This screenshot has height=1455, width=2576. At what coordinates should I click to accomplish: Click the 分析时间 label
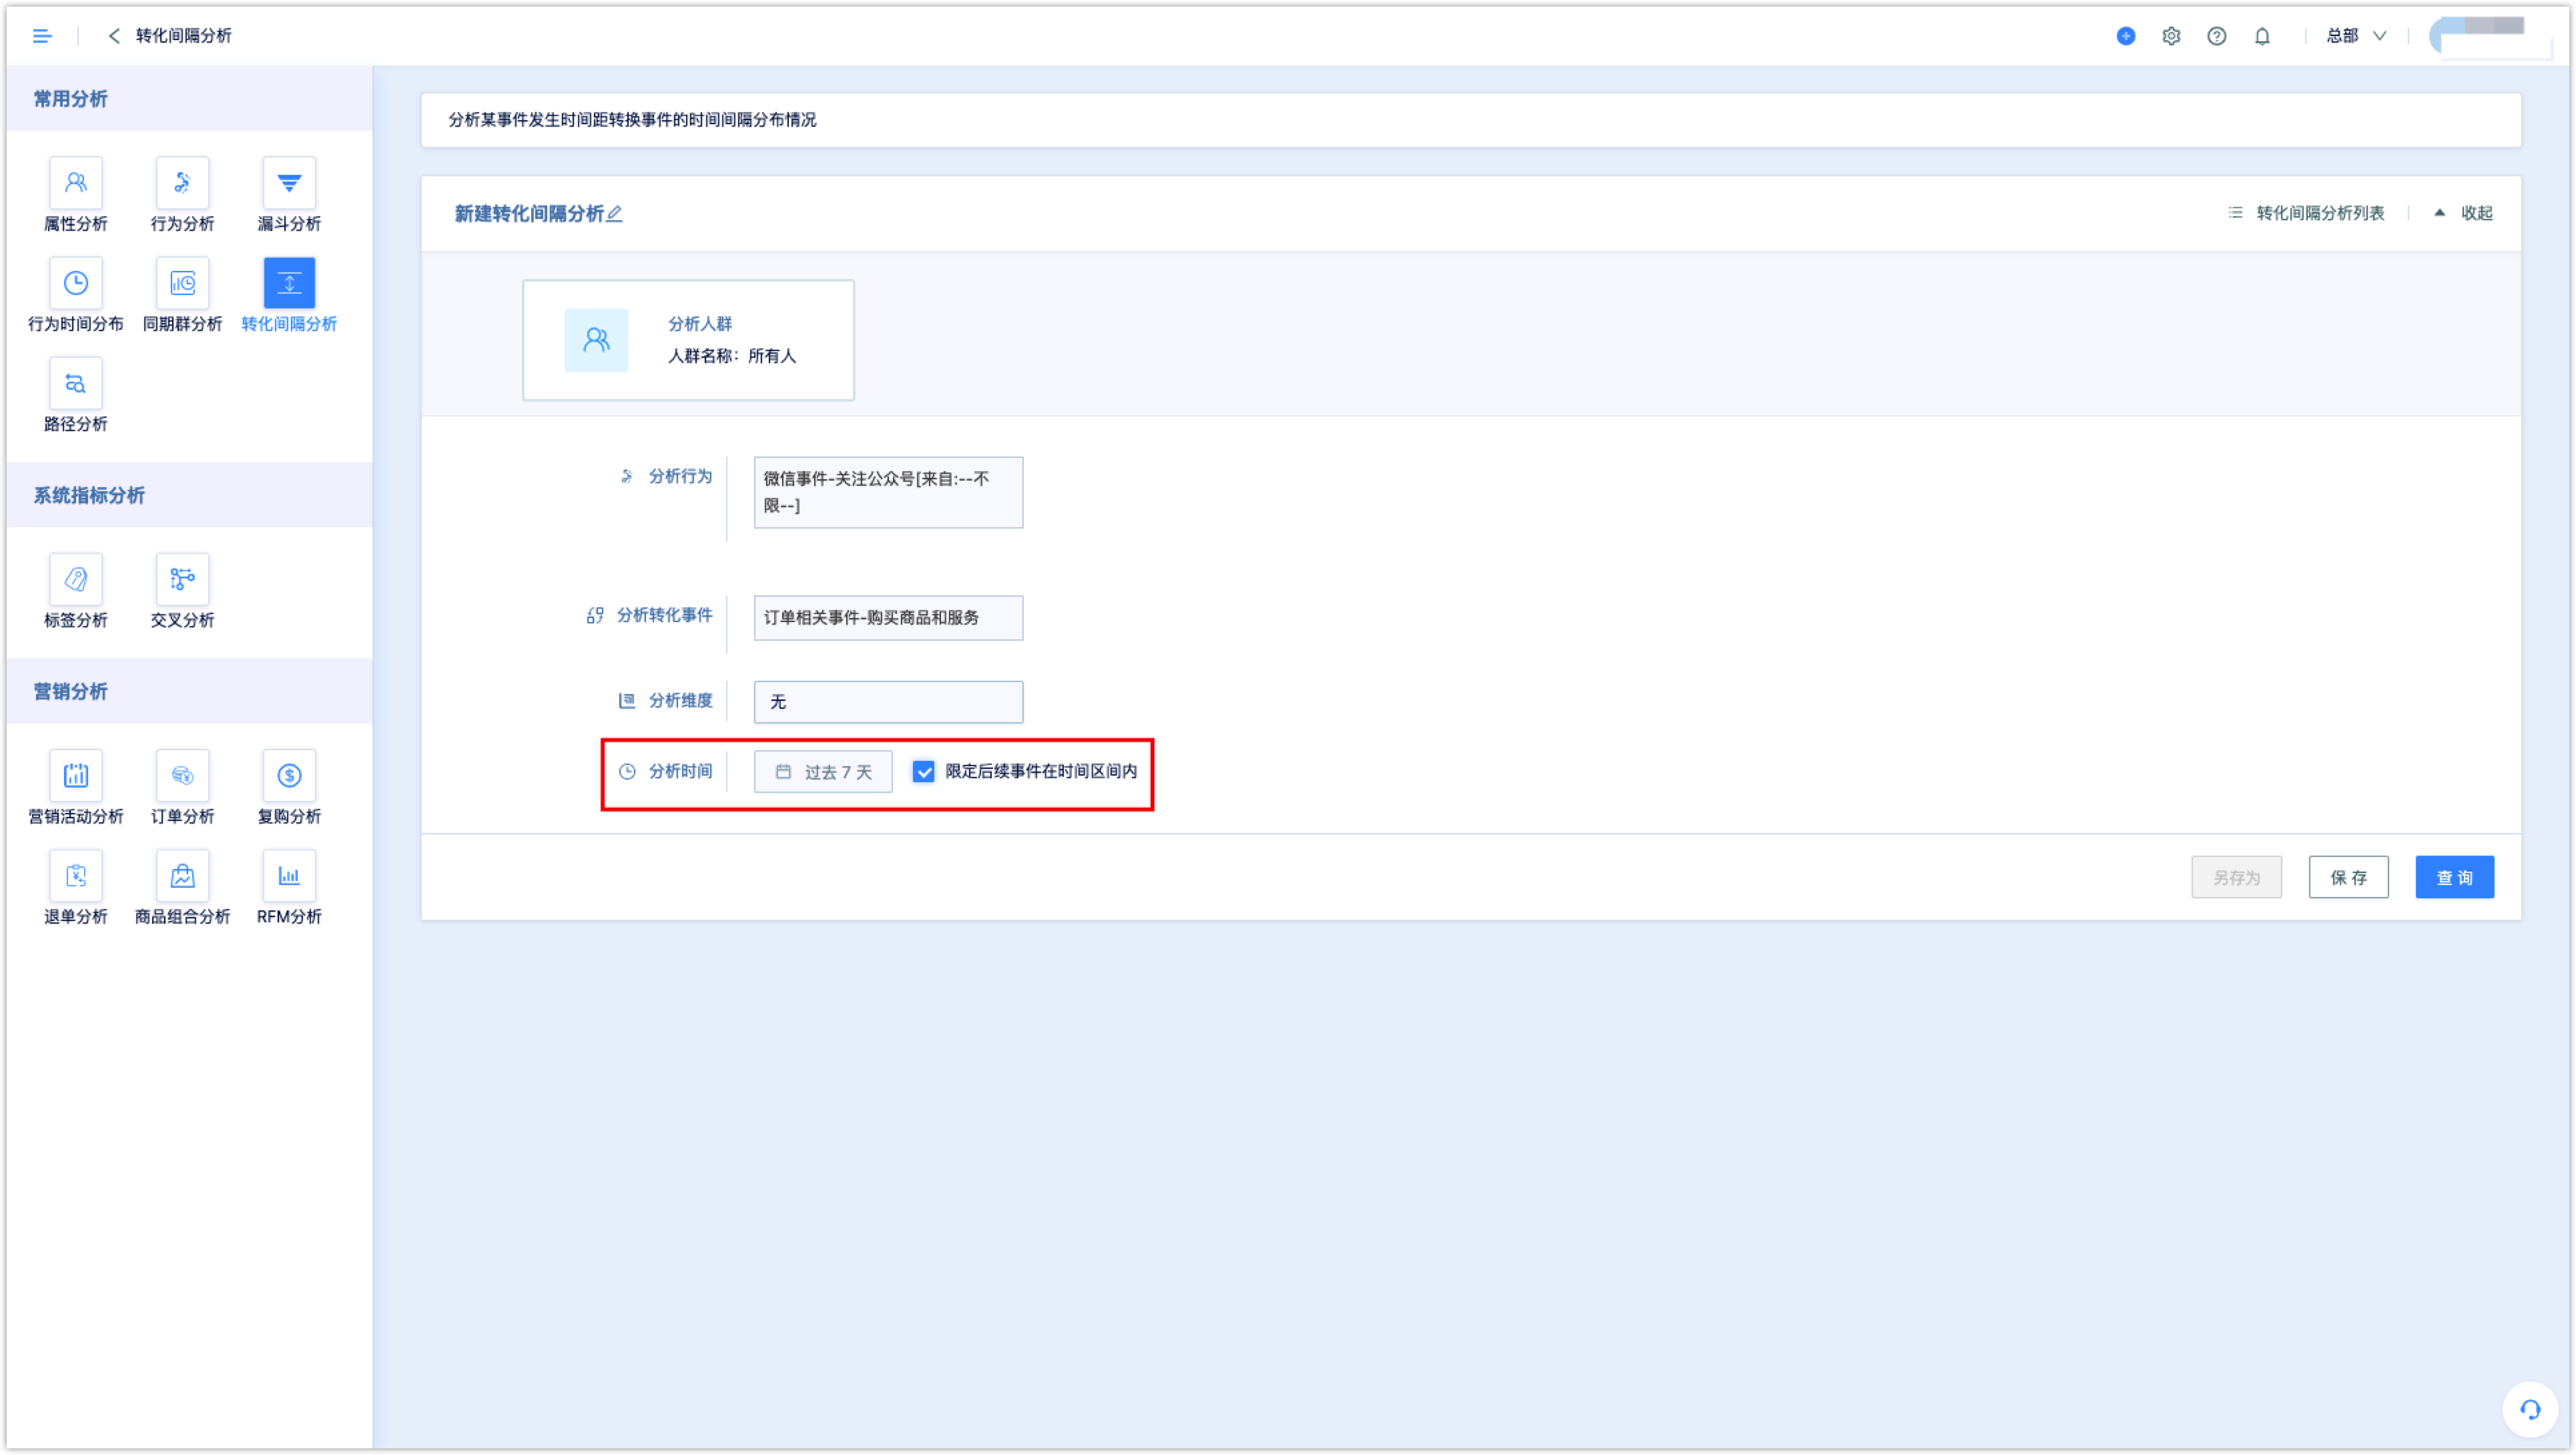[680, 771]
